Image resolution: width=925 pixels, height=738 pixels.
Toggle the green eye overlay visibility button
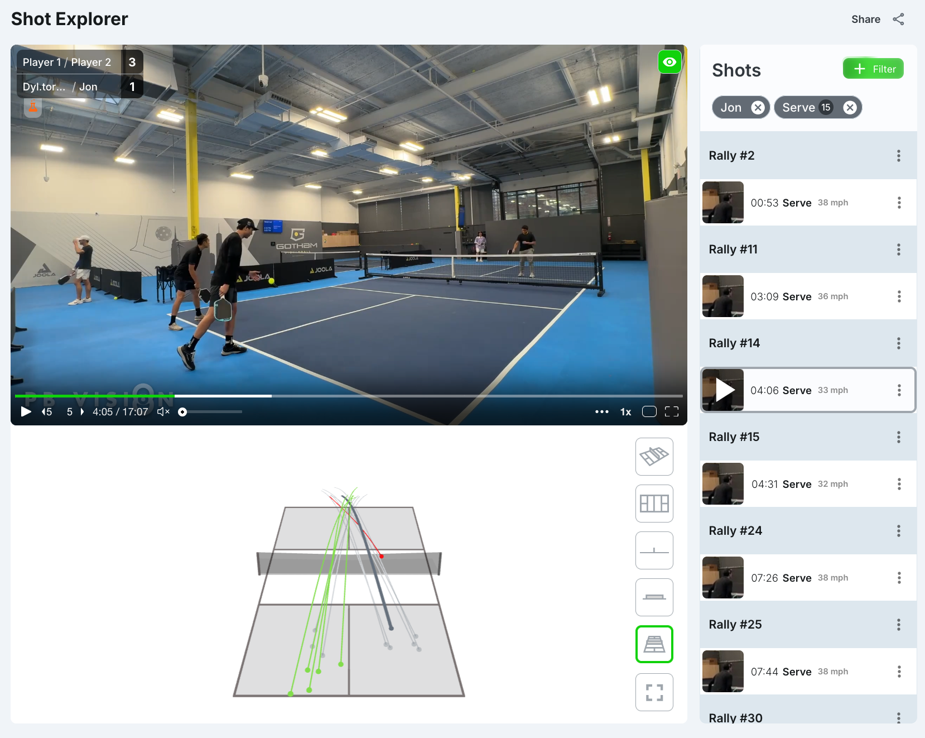click(669, 62)
